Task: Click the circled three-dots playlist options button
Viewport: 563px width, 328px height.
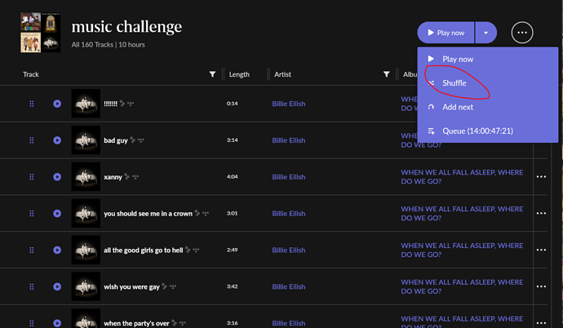Action: 522,33
